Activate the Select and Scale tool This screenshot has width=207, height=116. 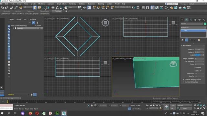coord(61,8)
